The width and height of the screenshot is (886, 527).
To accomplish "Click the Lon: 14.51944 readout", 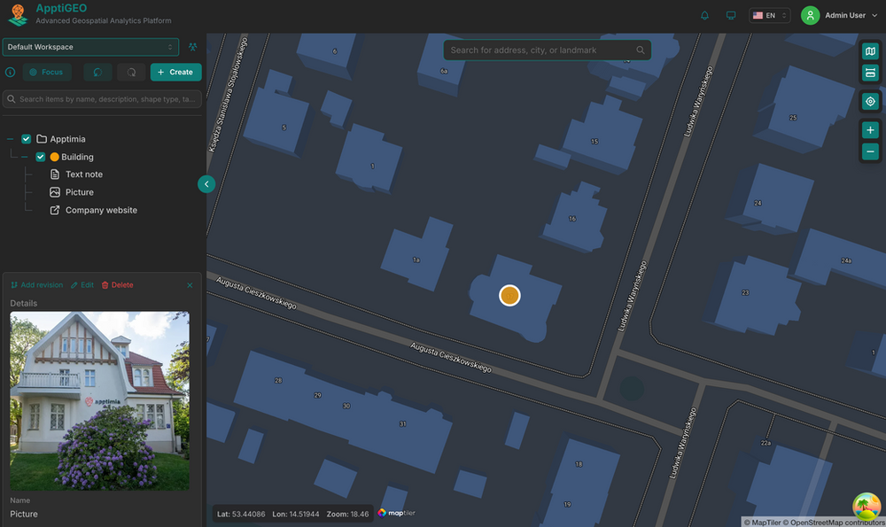I will (296, 514).
